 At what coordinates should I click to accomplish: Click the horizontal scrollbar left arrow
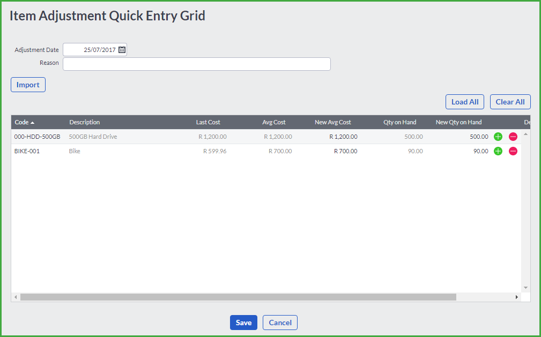point(16,297)
